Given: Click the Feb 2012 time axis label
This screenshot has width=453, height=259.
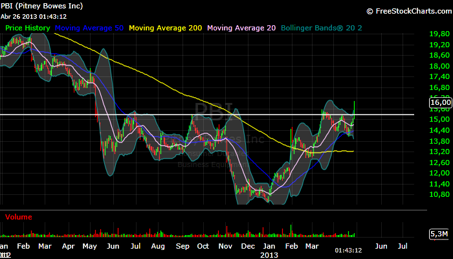Looking at the screenshot, I should coord(23,246).
